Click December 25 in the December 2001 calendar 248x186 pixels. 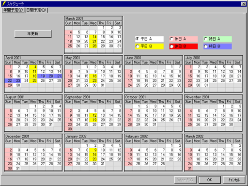pos(26,164)
